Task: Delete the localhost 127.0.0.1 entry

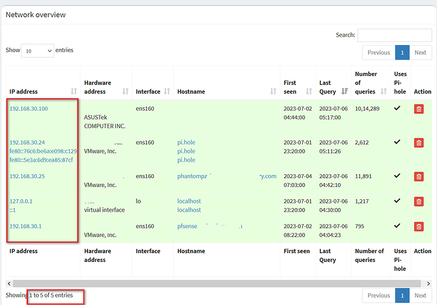Action: point(419,201)
